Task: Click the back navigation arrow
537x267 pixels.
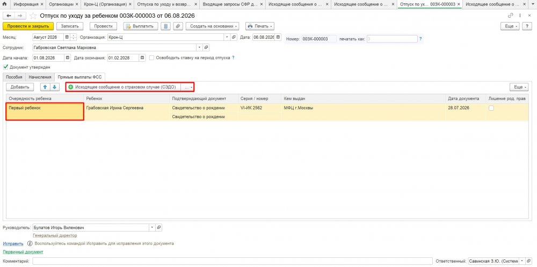Action: (x=9, y=16)
